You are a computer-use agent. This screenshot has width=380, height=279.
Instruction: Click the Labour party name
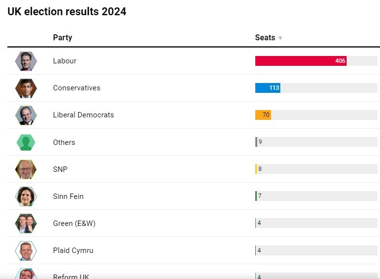tap(65, 61)
